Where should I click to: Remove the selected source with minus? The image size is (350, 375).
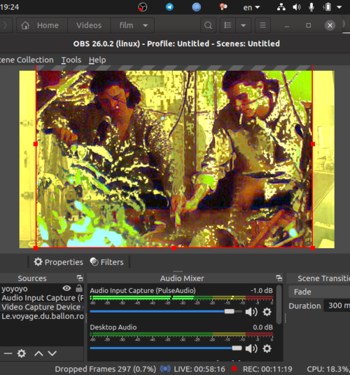8,353
